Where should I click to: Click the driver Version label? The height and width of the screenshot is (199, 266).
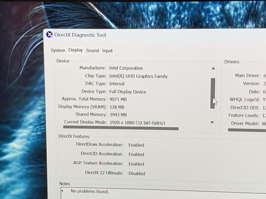click(x=252, y=84)
